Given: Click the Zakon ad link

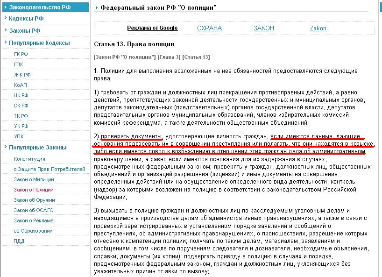Looking at the screenshot, I should tap(318, 28).
